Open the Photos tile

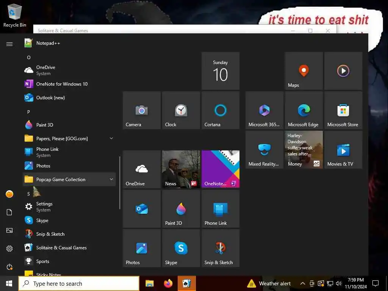coord(142,248)
